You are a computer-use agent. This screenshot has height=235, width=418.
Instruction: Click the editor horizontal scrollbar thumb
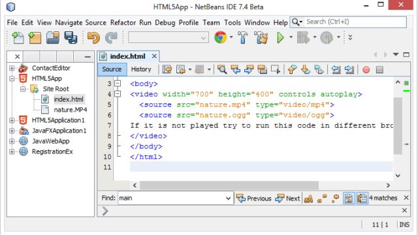coord(229,185)
